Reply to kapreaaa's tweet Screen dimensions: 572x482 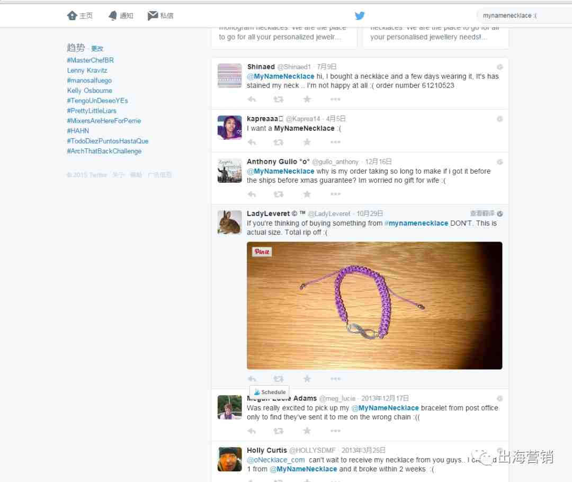252,142
